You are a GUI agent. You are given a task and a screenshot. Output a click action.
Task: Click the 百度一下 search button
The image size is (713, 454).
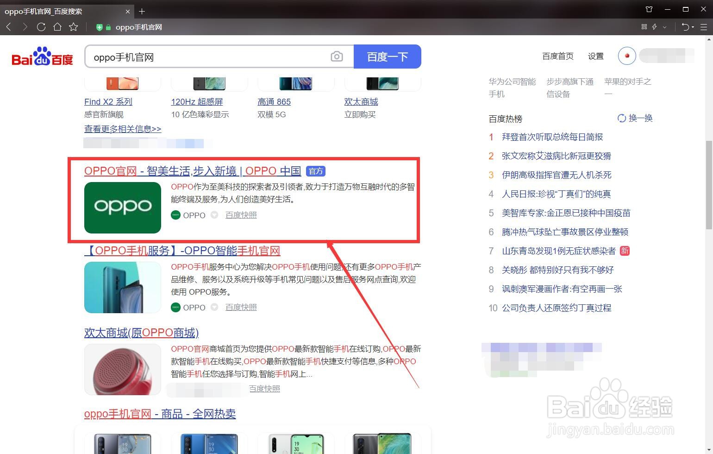coord(388,57)
